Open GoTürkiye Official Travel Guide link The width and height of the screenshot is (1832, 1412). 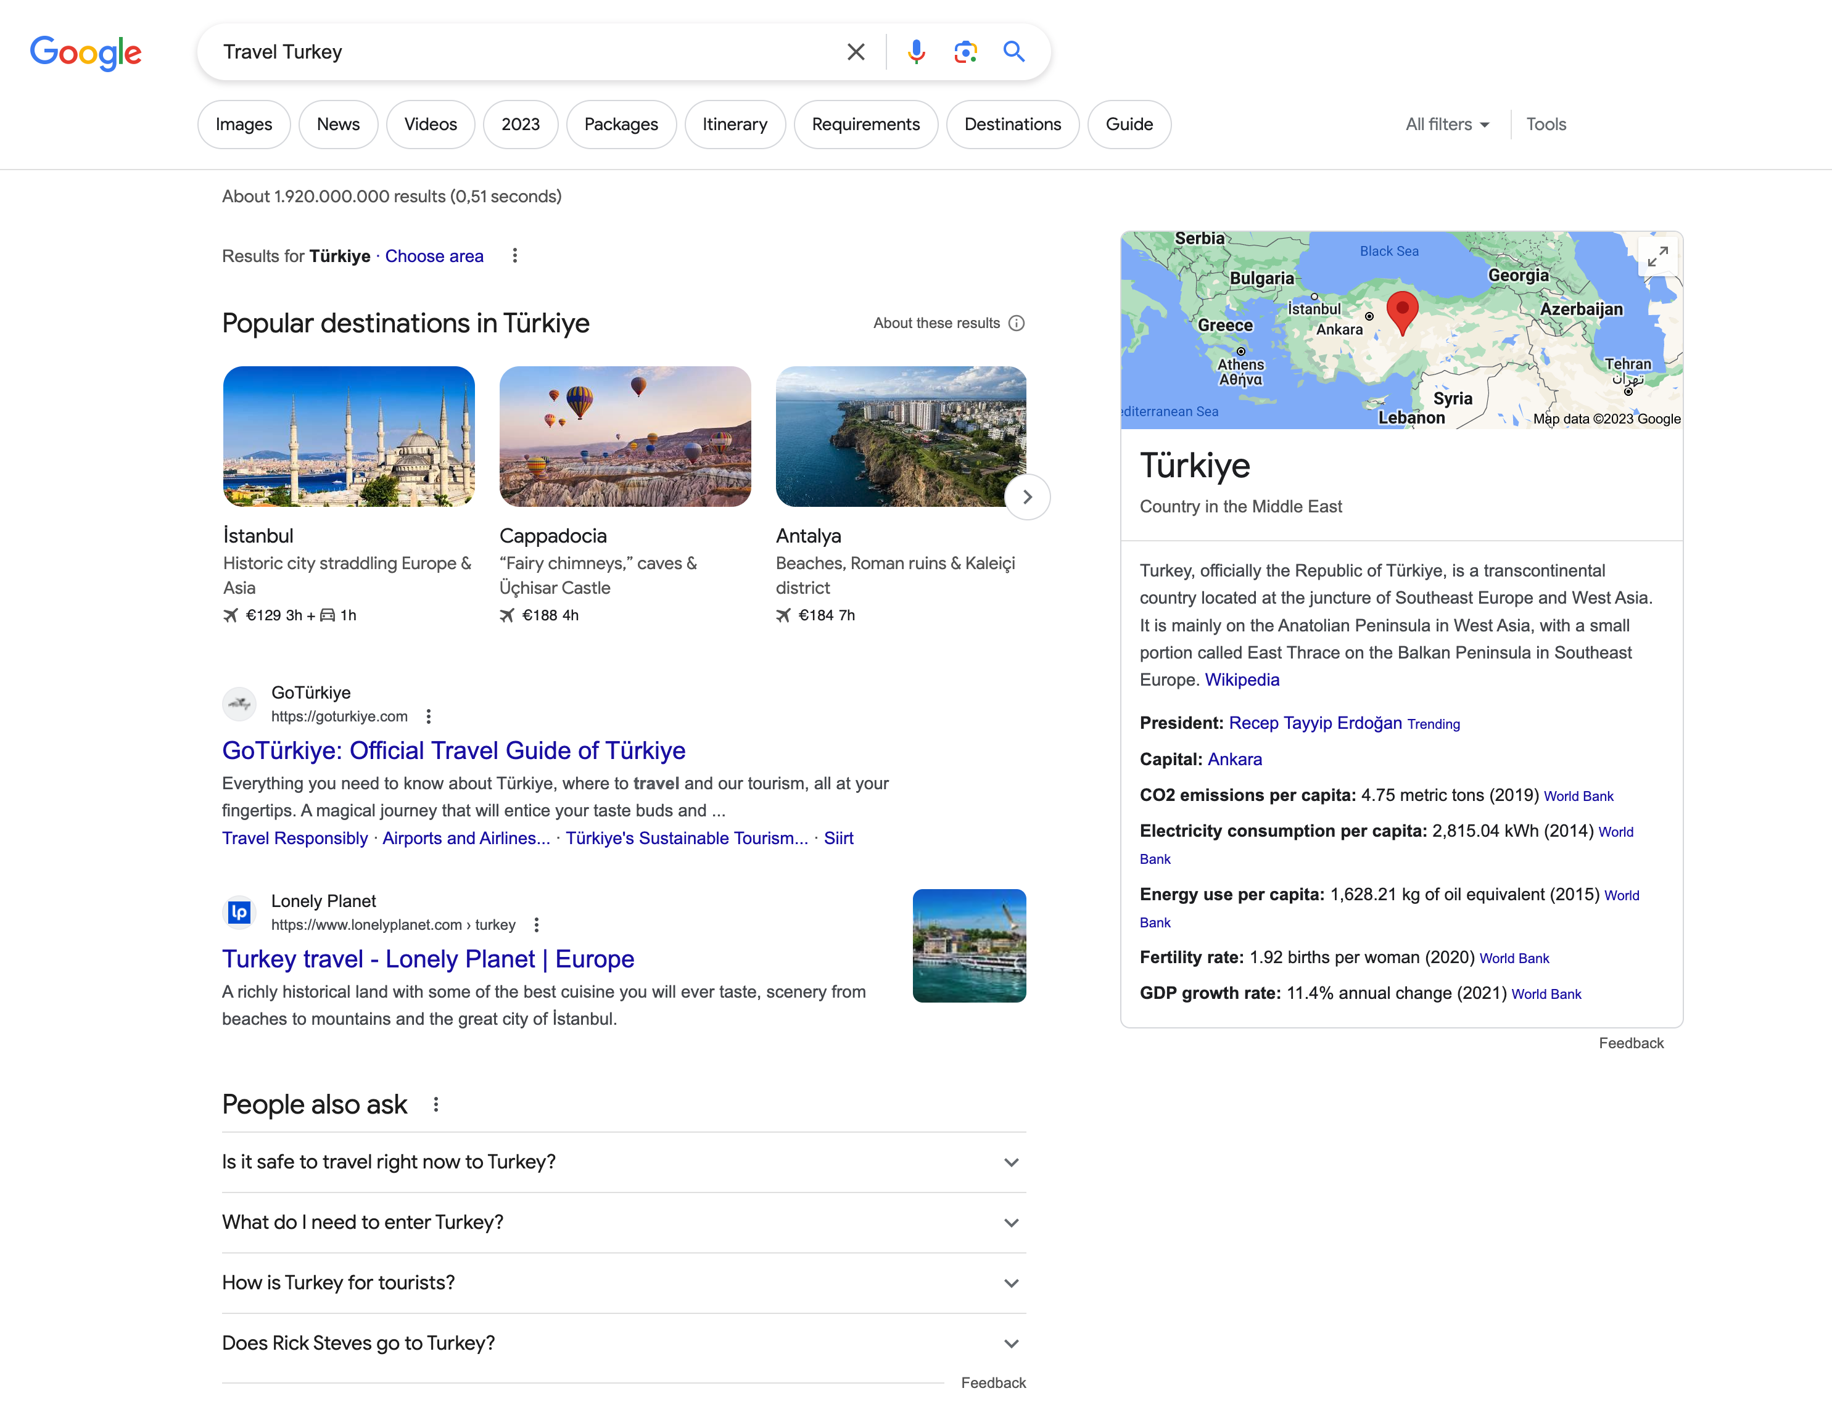(453, 750)
